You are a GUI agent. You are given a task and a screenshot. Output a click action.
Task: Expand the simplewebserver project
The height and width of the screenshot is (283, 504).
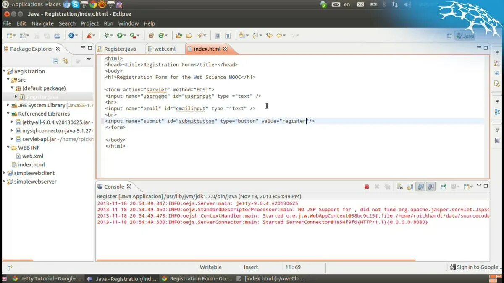(x=4, y=181)
